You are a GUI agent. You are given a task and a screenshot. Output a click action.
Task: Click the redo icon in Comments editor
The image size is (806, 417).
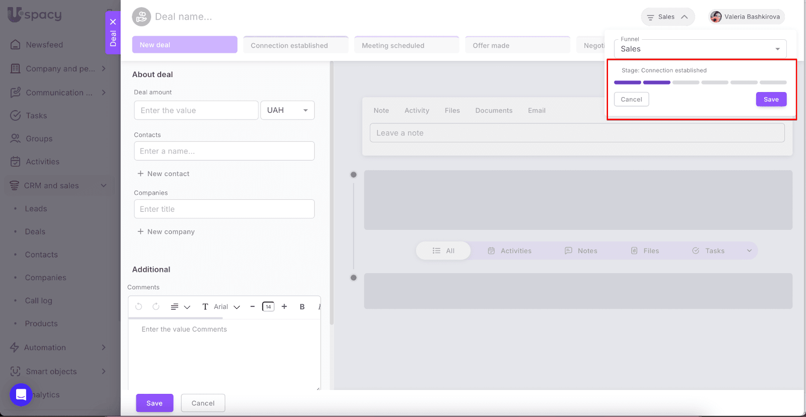(x=156, y=306)
